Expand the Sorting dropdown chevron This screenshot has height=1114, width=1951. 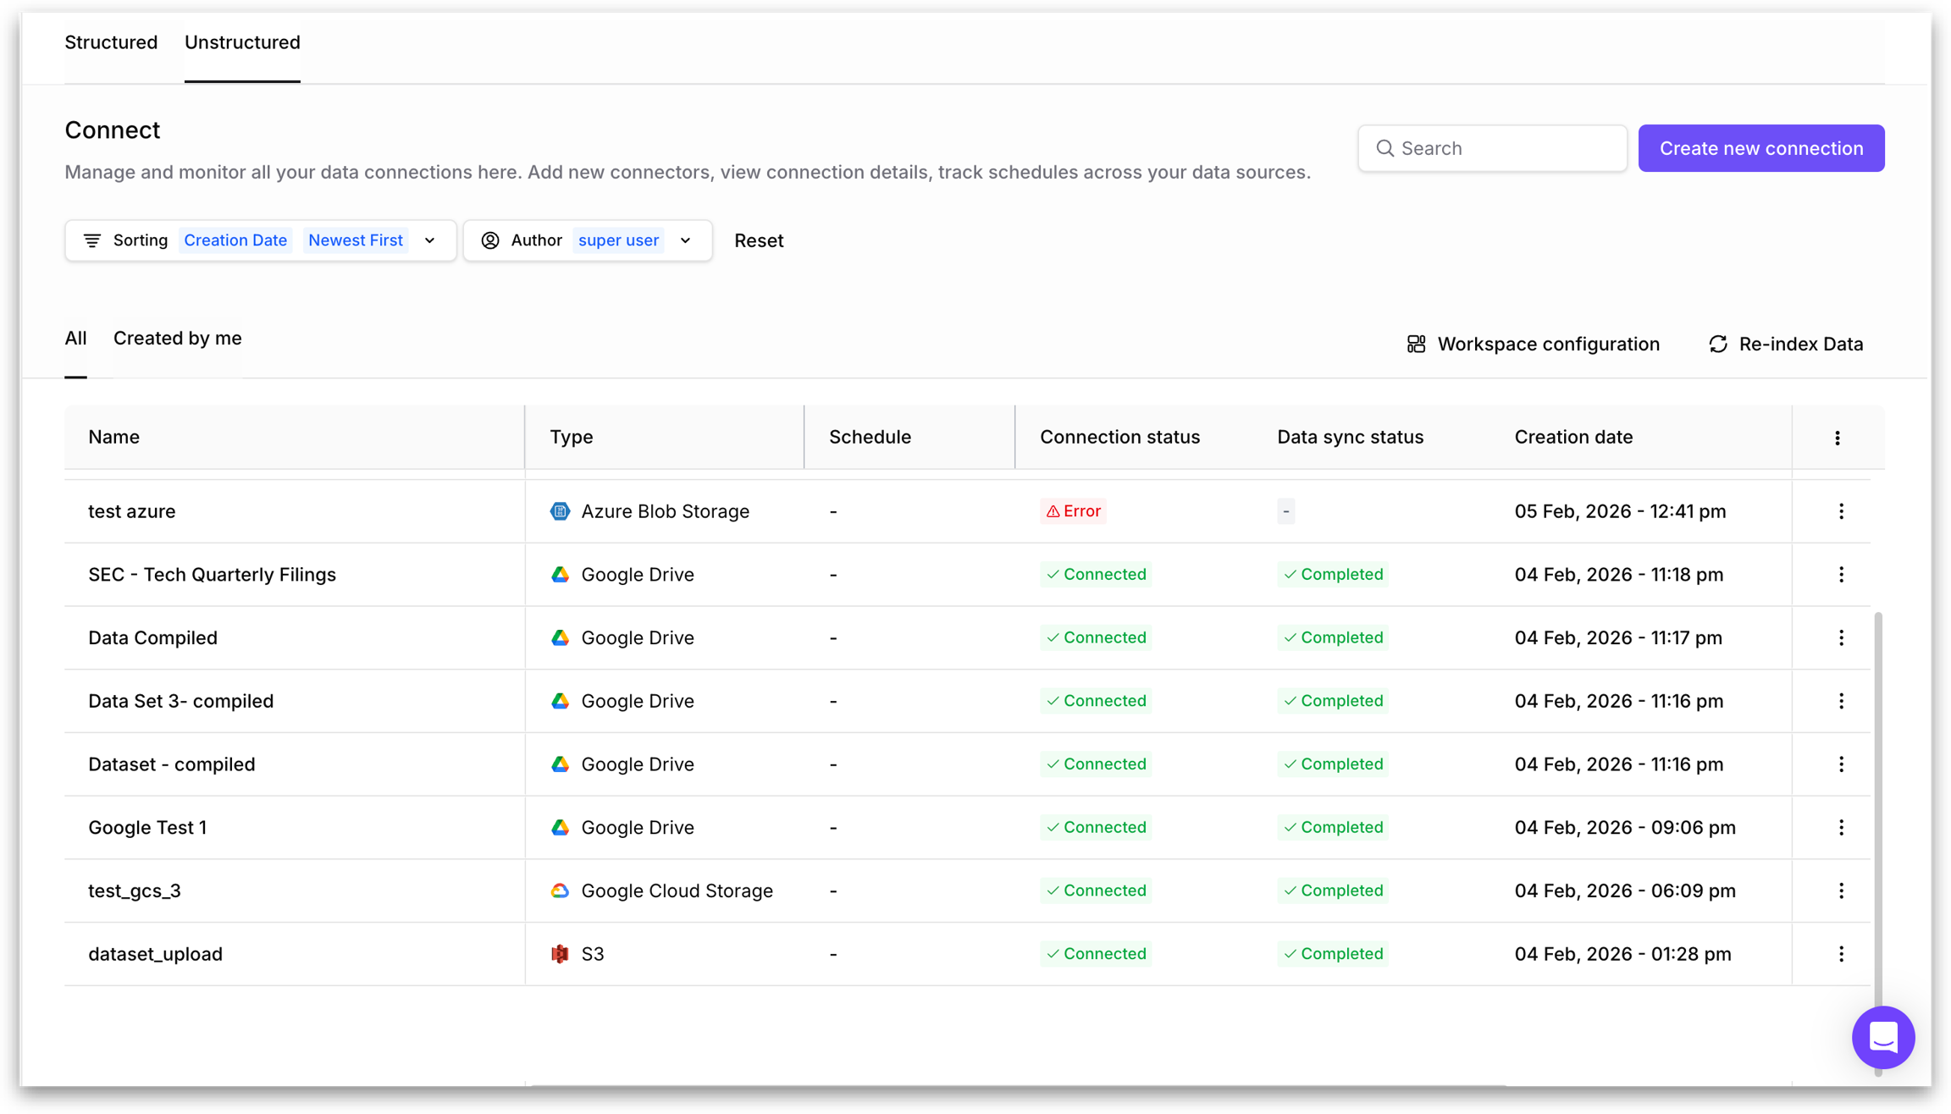[430, 240]
